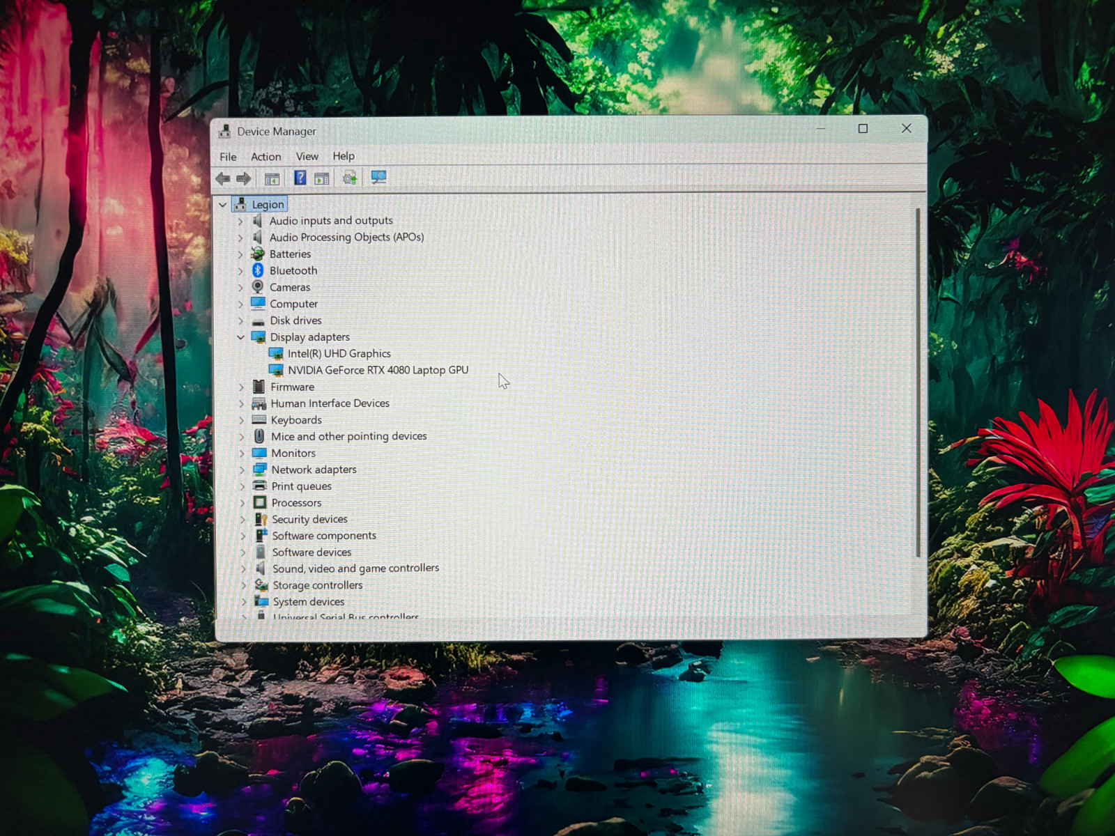Open the File menu
The width and height of the screenshot is (1115, 836).
[228, 157]
